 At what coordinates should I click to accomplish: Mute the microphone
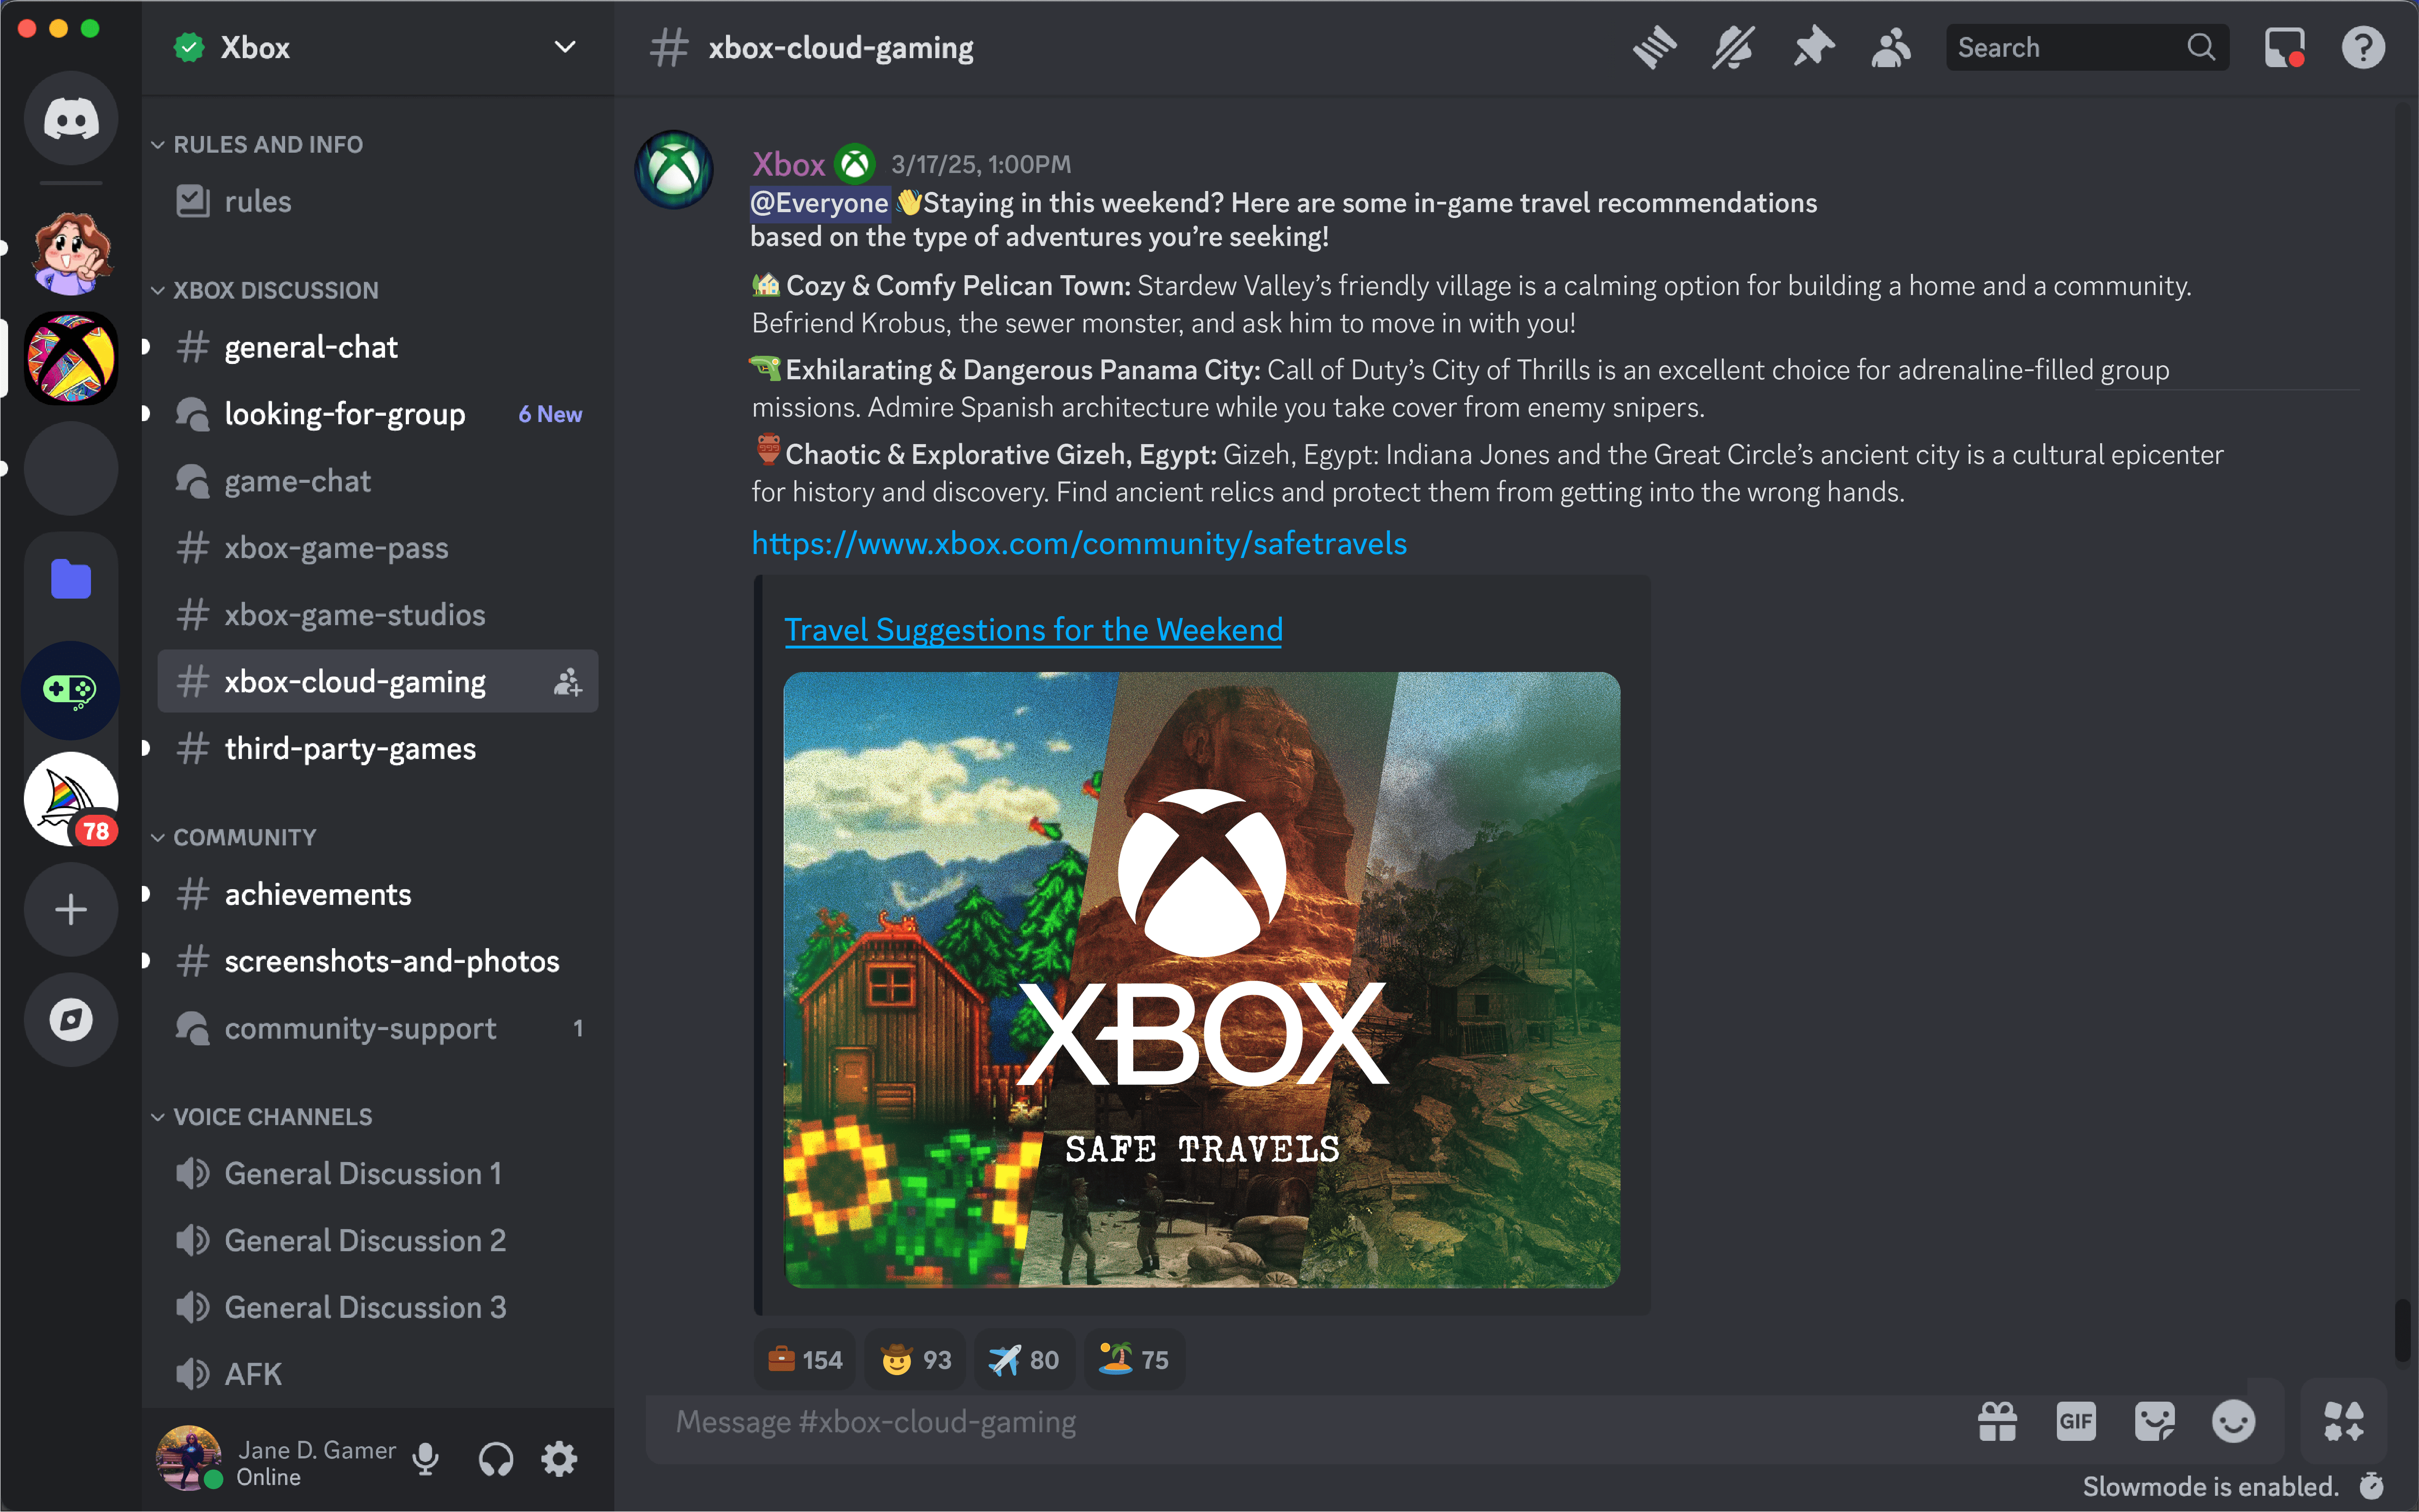pyautogui.click(x=426, y=1458)
